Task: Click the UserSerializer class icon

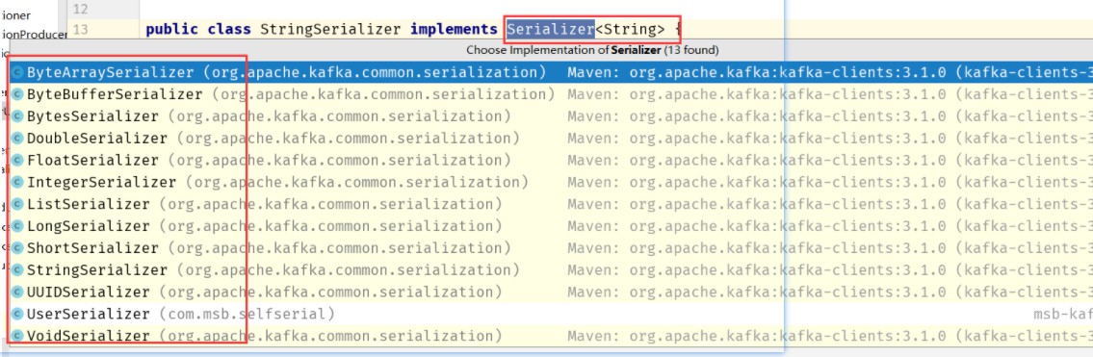Action: click(17, 314)
